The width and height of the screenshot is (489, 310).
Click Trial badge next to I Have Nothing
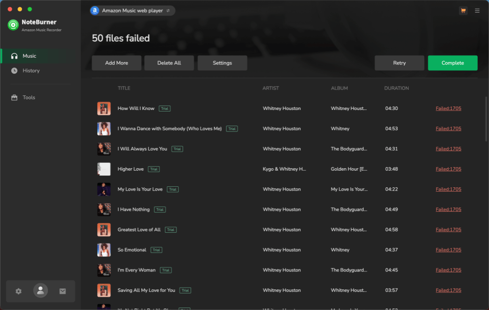point(160,210)
